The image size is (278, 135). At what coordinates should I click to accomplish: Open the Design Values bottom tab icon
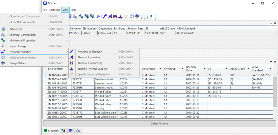[x=71, y=131]
